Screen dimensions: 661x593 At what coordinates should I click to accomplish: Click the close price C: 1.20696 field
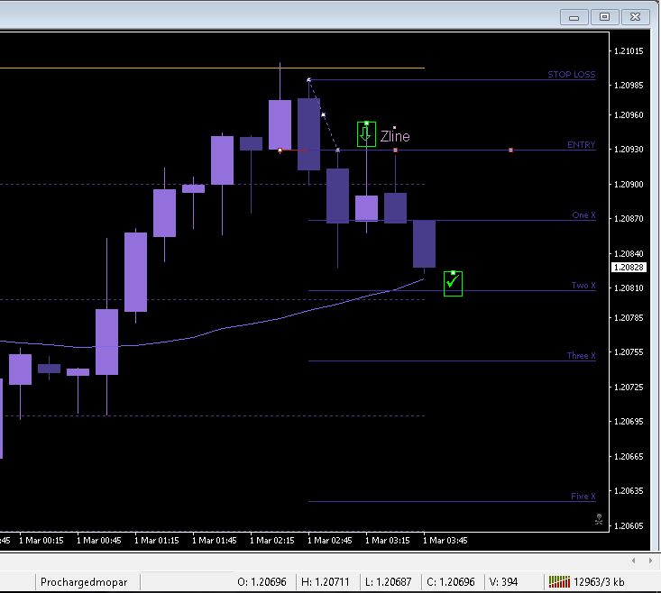click(x=451, y=582)
